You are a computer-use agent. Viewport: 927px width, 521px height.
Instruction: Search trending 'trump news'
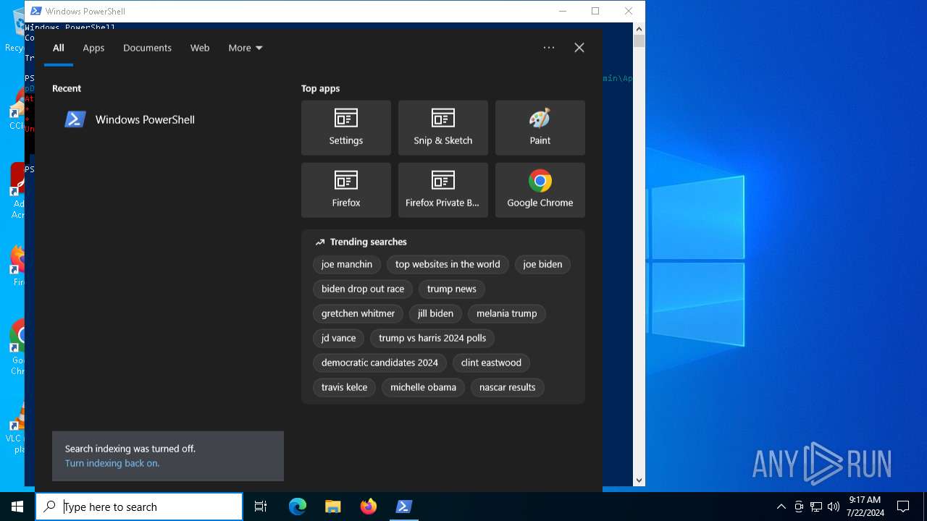tap(452, 289)
